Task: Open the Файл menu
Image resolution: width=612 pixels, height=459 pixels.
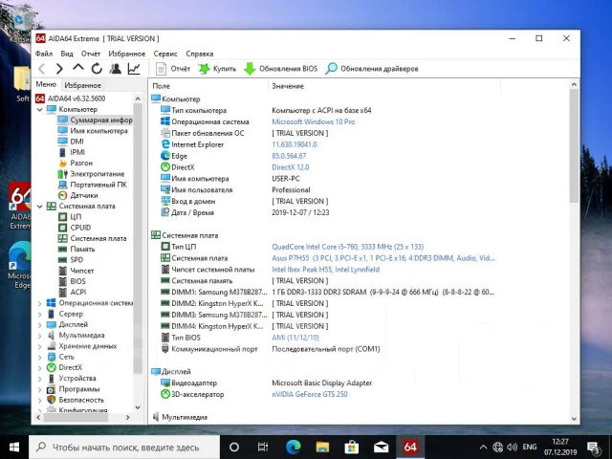Action: [44, 54]
